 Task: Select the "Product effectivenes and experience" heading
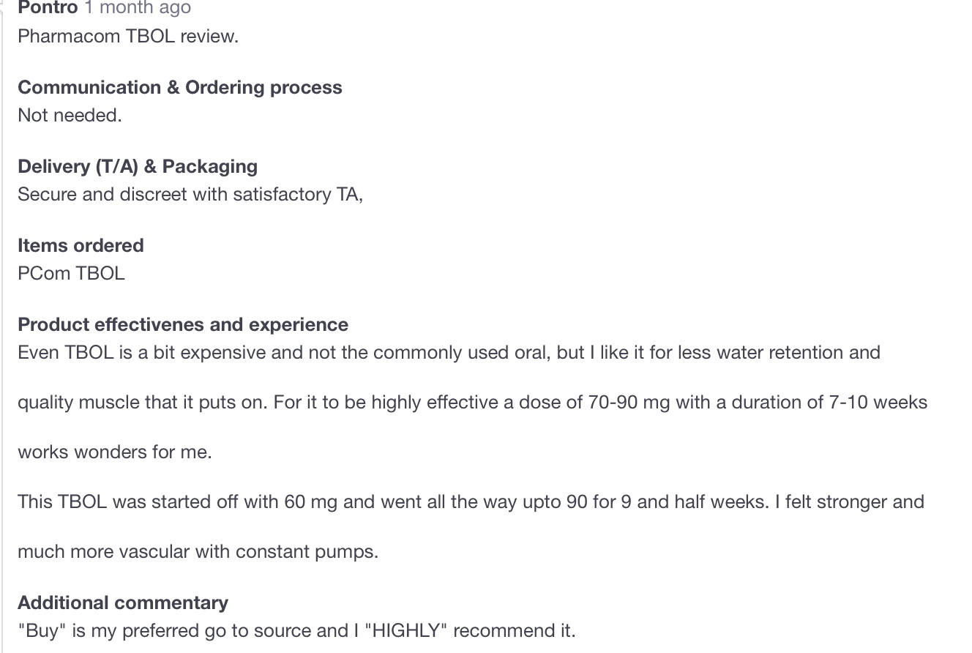coord(183,324)
